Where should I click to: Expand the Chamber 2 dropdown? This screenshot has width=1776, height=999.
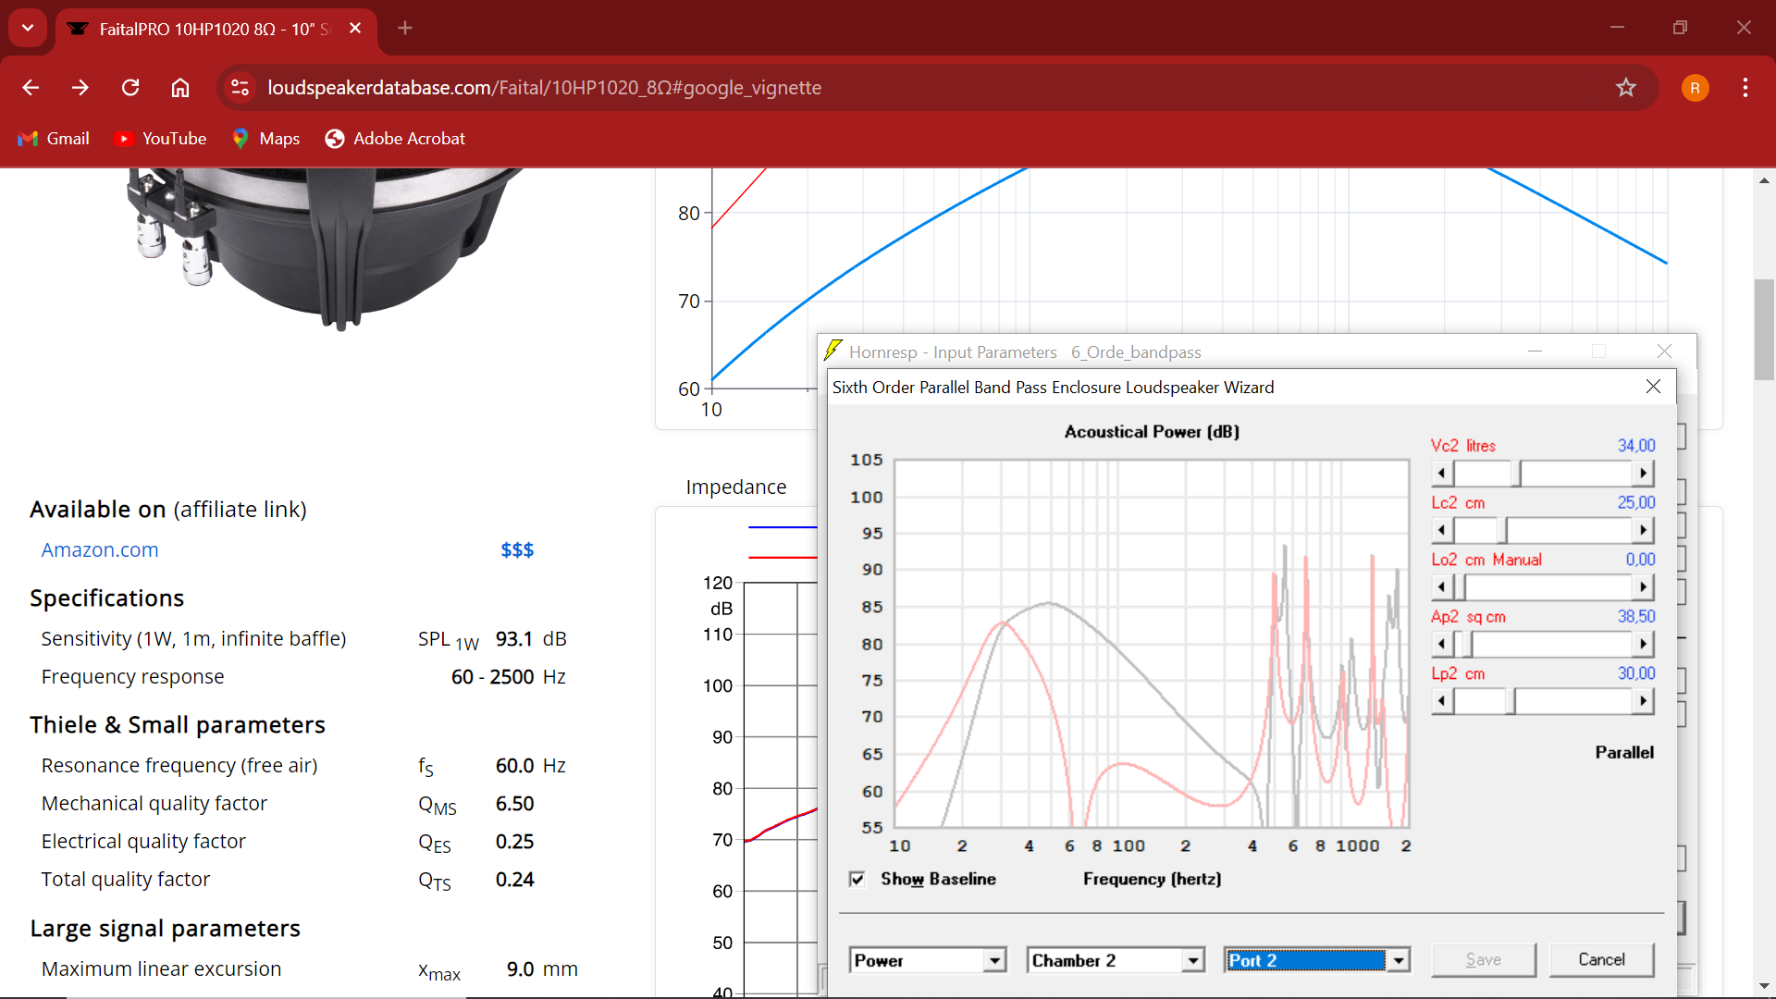click(1193, 961)
